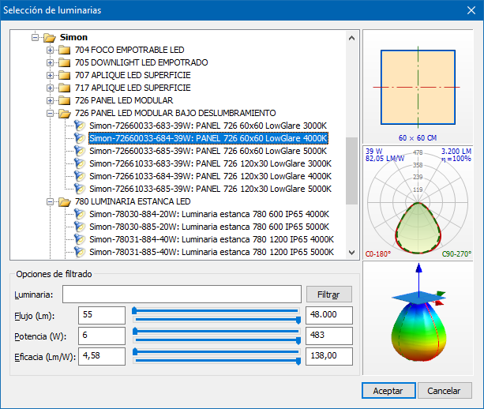Click open folder icon of 726 BAJO DESLUMBRAMIENTO
Viewport: 484px width, 409px height.
(x=65, y=113)
